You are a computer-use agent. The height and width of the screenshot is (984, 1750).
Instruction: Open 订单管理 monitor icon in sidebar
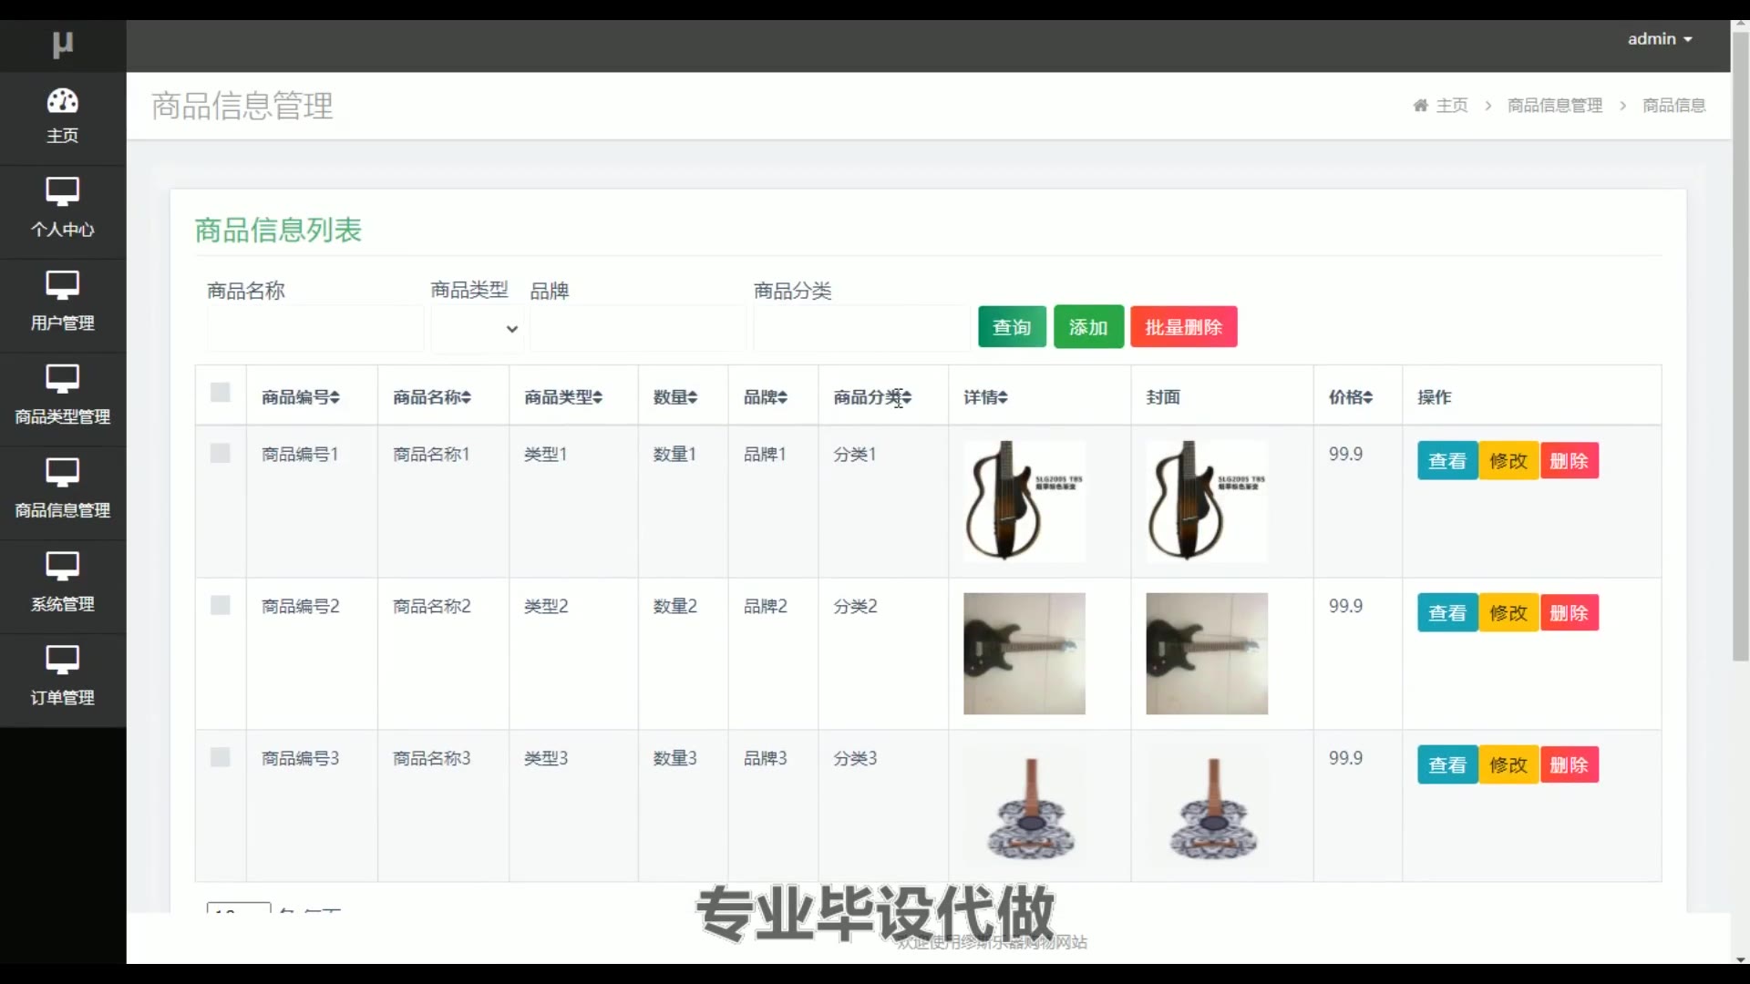click(63, 660)
